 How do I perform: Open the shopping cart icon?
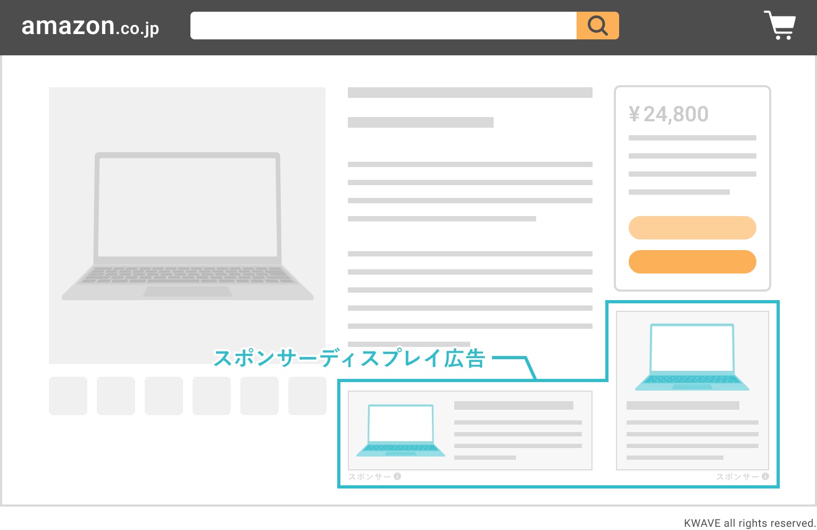pos(780,25)
